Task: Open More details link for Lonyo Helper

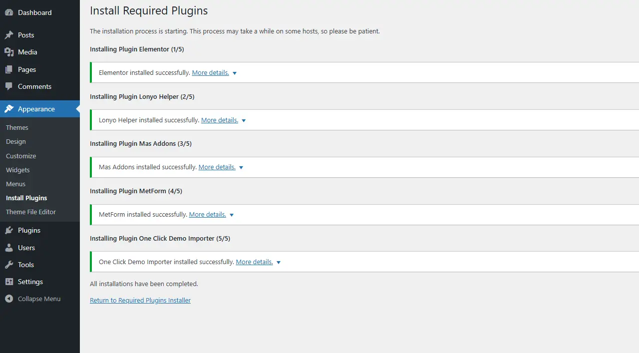Action: pyautogui.click(x=220, y=120)
